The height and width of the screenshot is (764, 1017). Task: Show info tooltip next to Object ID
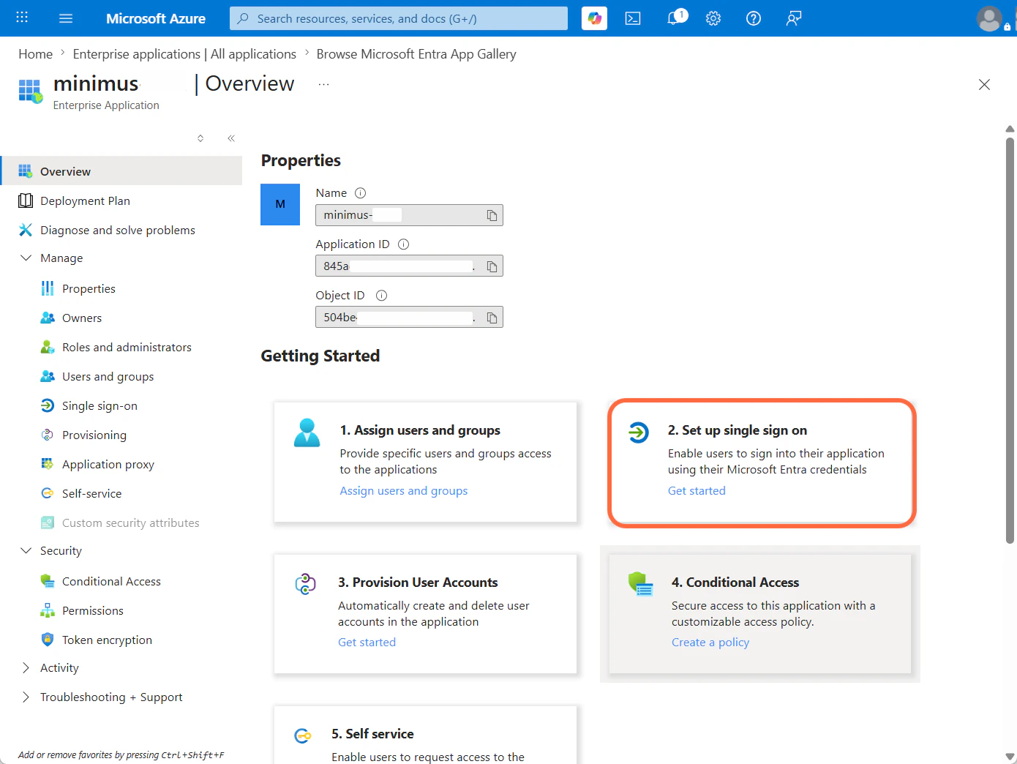381,296
